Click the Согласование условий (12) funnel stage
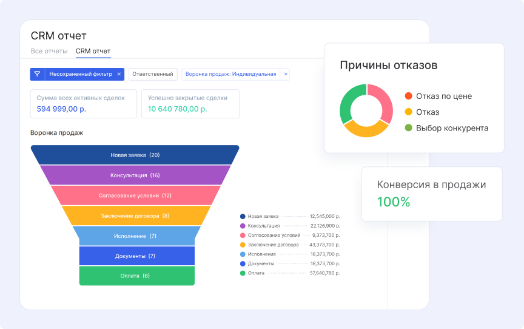524x329 pixels. coord(135,195)
